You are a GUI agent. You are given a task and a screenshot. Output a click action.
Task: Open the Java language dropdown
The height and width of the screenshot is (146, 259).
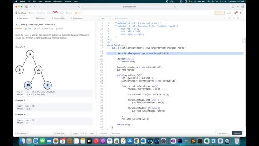105,18
